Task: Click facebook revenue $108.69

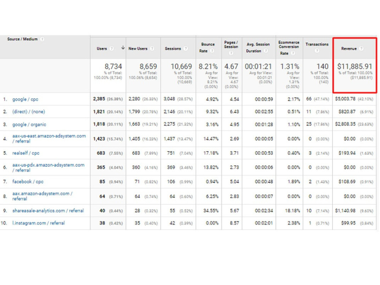Action: click(x=347, y=182)
